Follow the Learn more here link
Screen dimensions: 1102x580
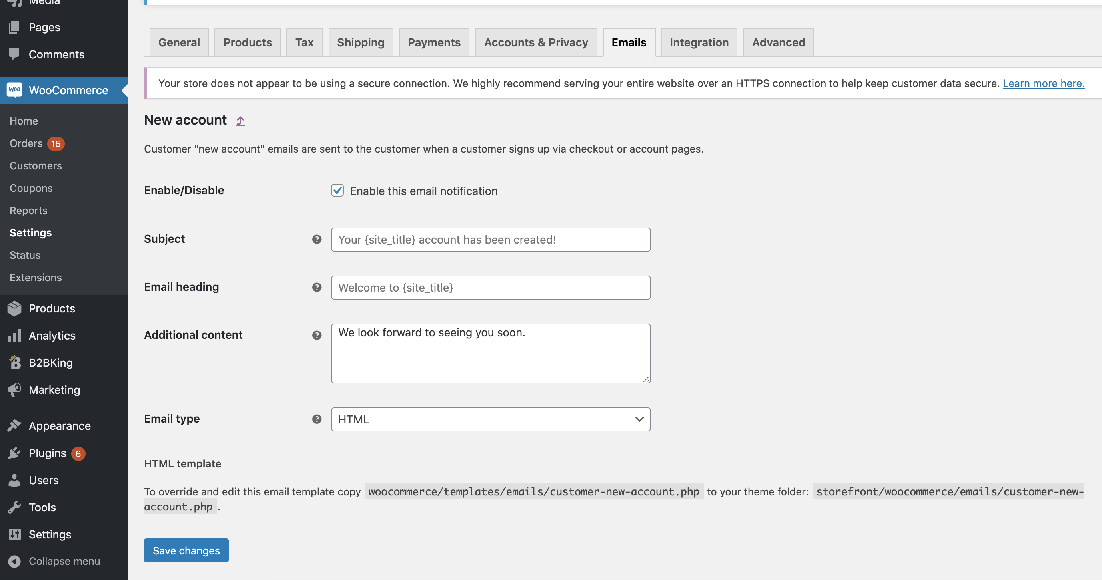coord(1044,83)
